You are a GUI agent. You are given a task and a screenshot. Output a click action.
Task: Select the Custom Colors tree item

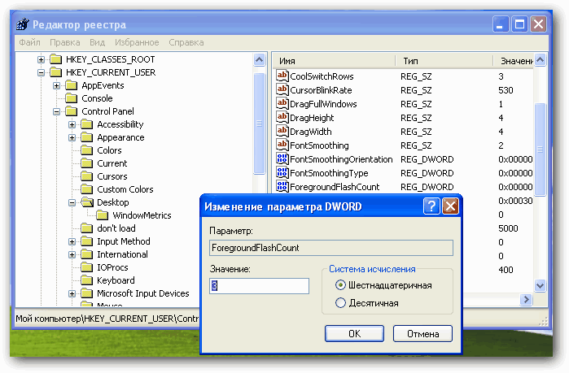pyautogui.click(x=125, y=189)
